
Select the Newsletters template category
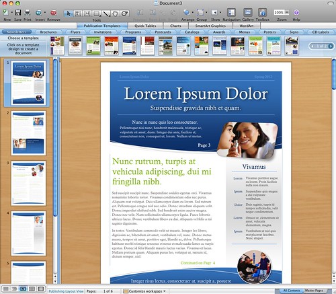(x=16, y=32)
